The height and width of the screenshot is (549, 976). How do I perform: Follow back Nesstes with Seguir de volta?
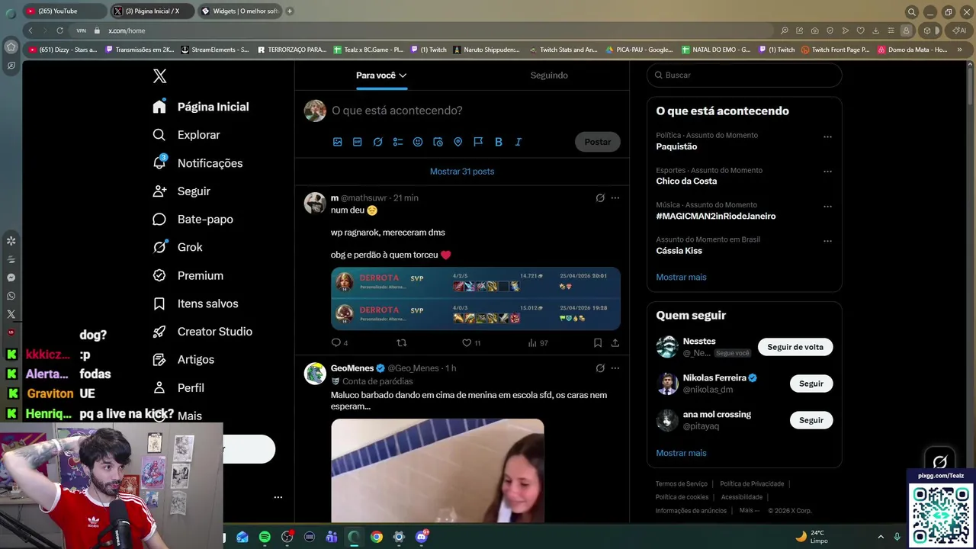coord(795,347)
